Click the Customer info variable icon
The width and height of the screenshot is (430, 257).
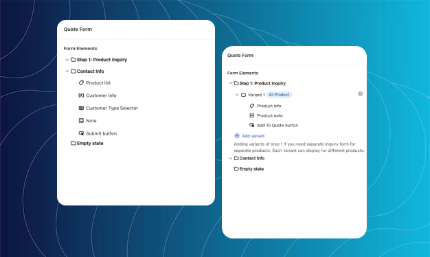[x=81, y=96]
